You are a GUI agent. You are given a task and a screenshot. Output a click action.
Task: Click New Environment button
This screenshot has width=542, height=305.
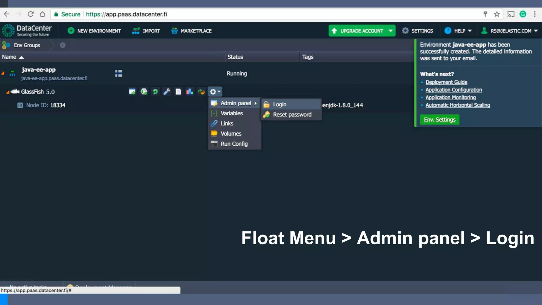(x=94, y=31)
